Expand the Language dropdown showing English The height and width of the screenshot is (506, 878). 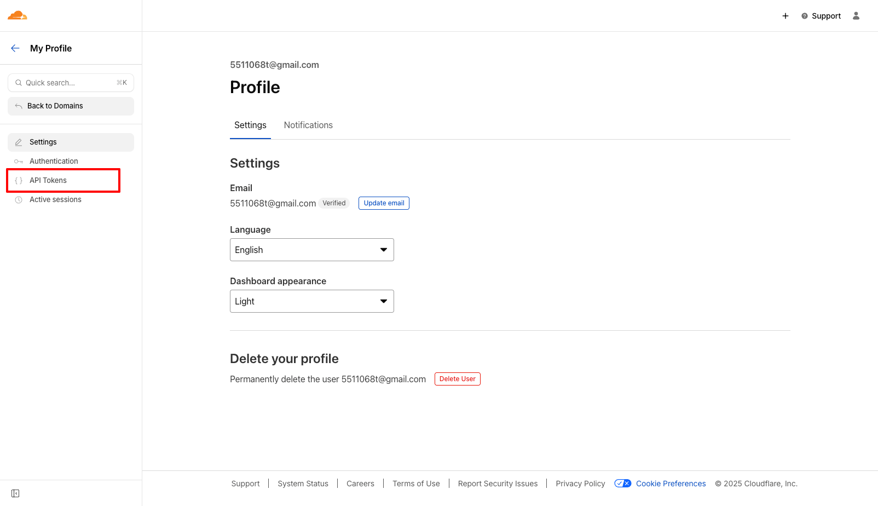tap(312, 250)
